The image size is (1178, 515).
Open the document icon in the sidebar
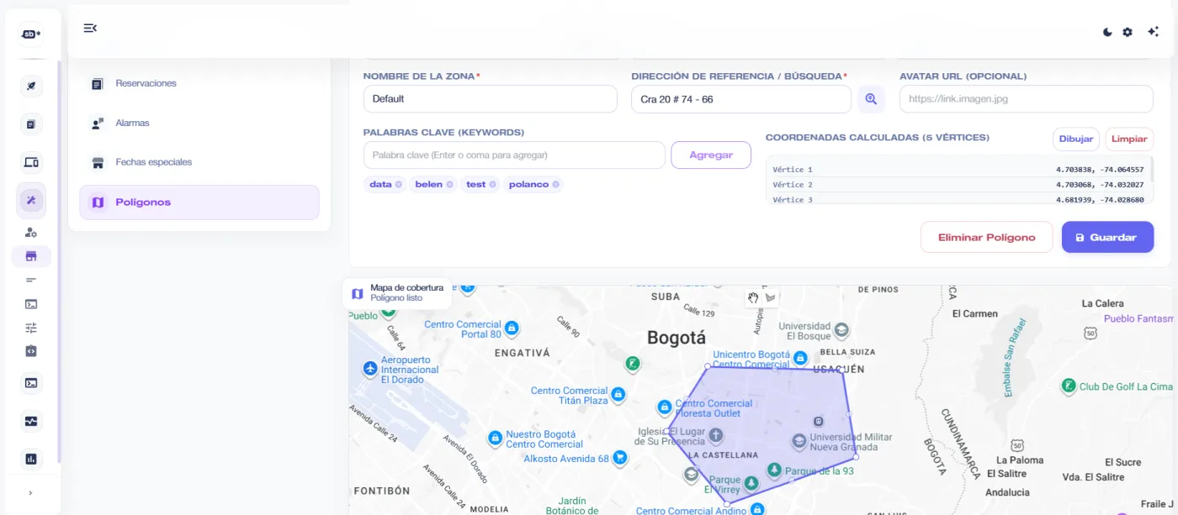(x=31, y=124)
